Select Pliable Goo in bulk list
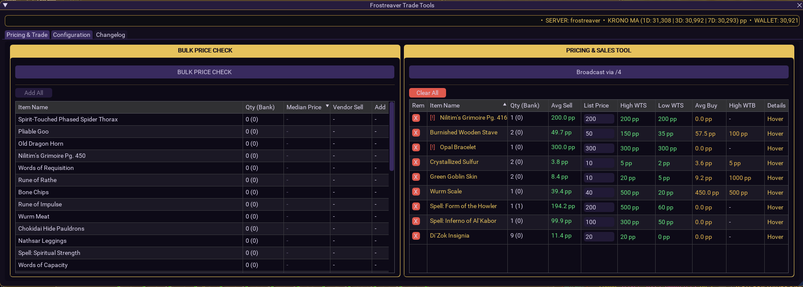 click(x=202, y=131)
